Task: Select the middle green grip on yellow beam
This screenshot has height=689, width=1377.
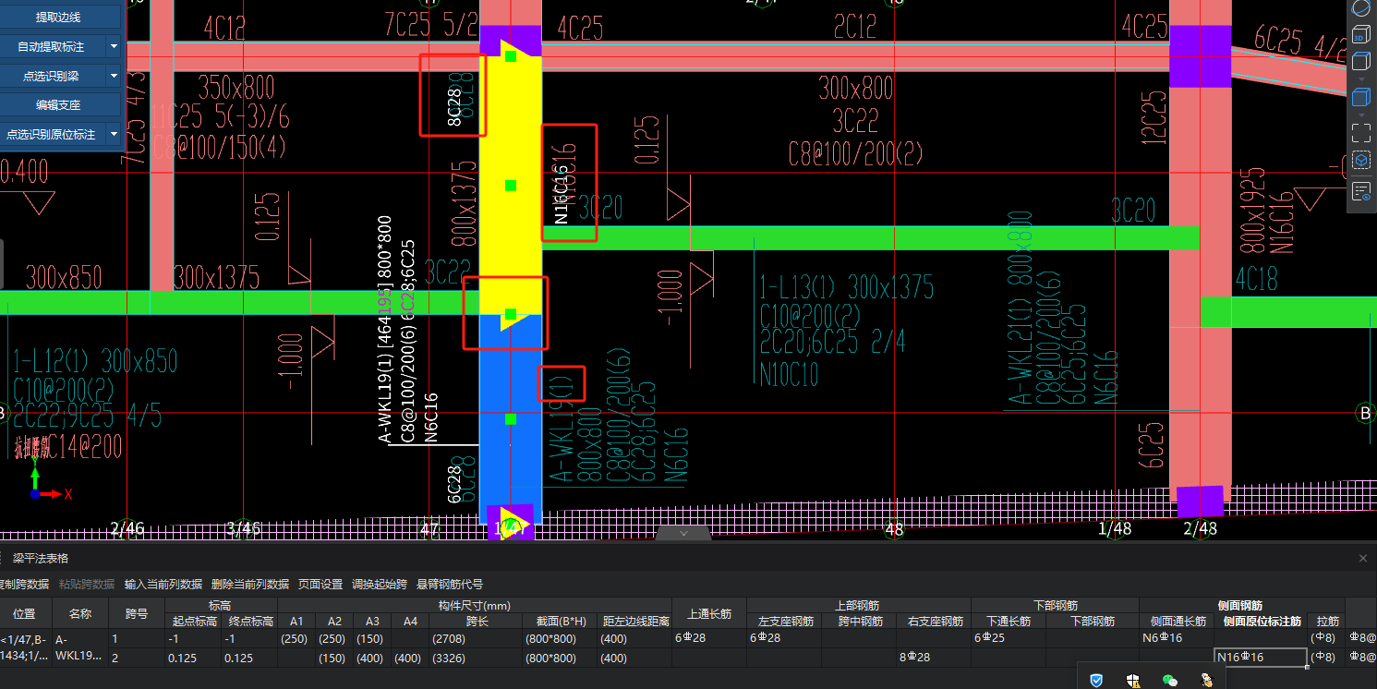Action: pyautogui.click(x=511, y=186)
